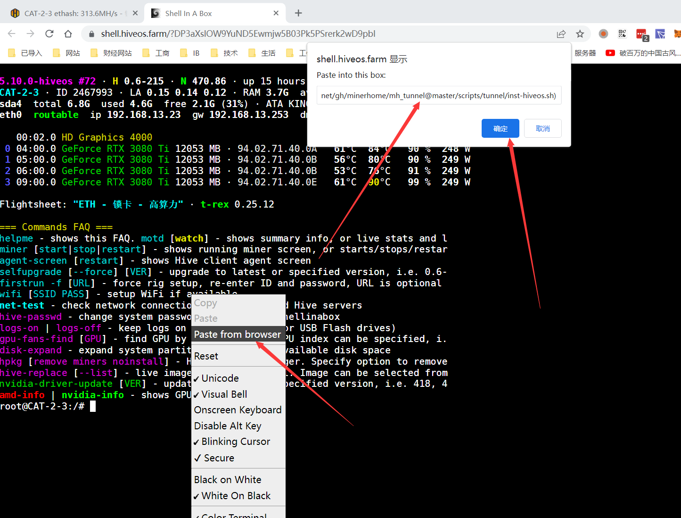
Task: Reload the current page
Action: pyautogui.click(x=49, y=33)
